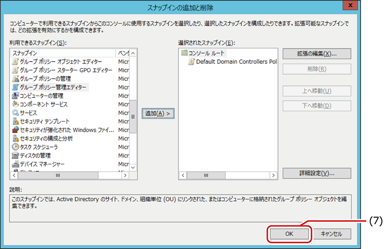Click the キャンセル button
This screenshot has width=384, height=249.
[332, 234]
